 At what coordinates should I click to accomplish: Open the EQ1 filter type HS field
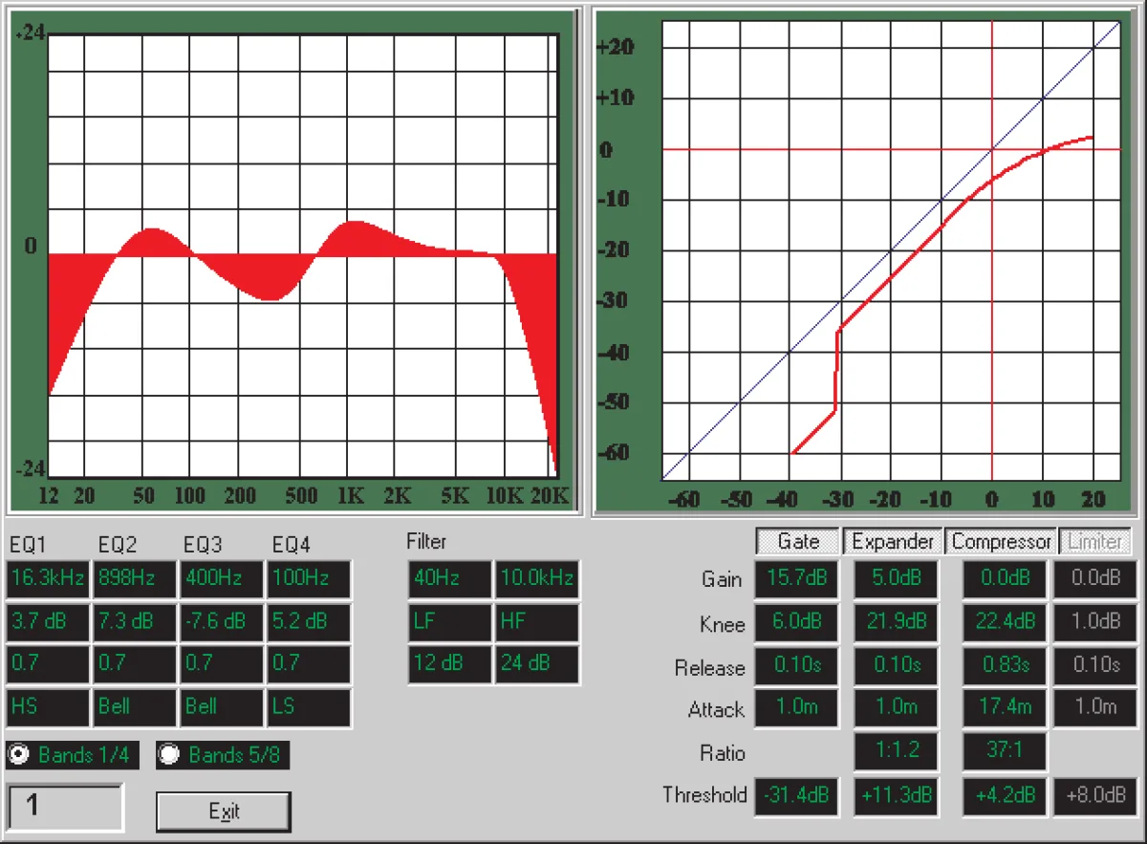tap(48, 707)
